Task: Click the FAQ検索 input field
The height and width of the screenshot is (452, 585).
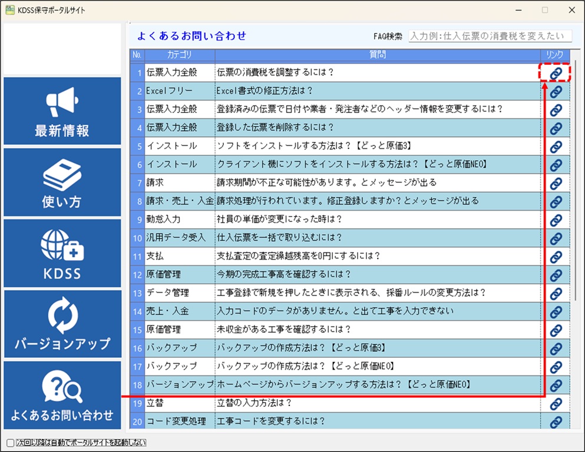Action: tap(490, 36)
